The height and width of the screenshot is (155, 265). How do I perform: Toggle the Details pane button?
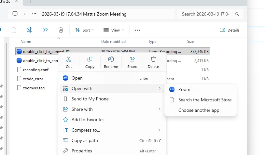[230, 30]
